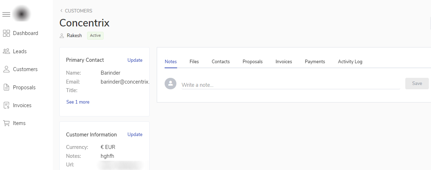The width and height of the screenshot is (431, 170).
Task: Update the Primary Contact details
Action: (135, 60)
